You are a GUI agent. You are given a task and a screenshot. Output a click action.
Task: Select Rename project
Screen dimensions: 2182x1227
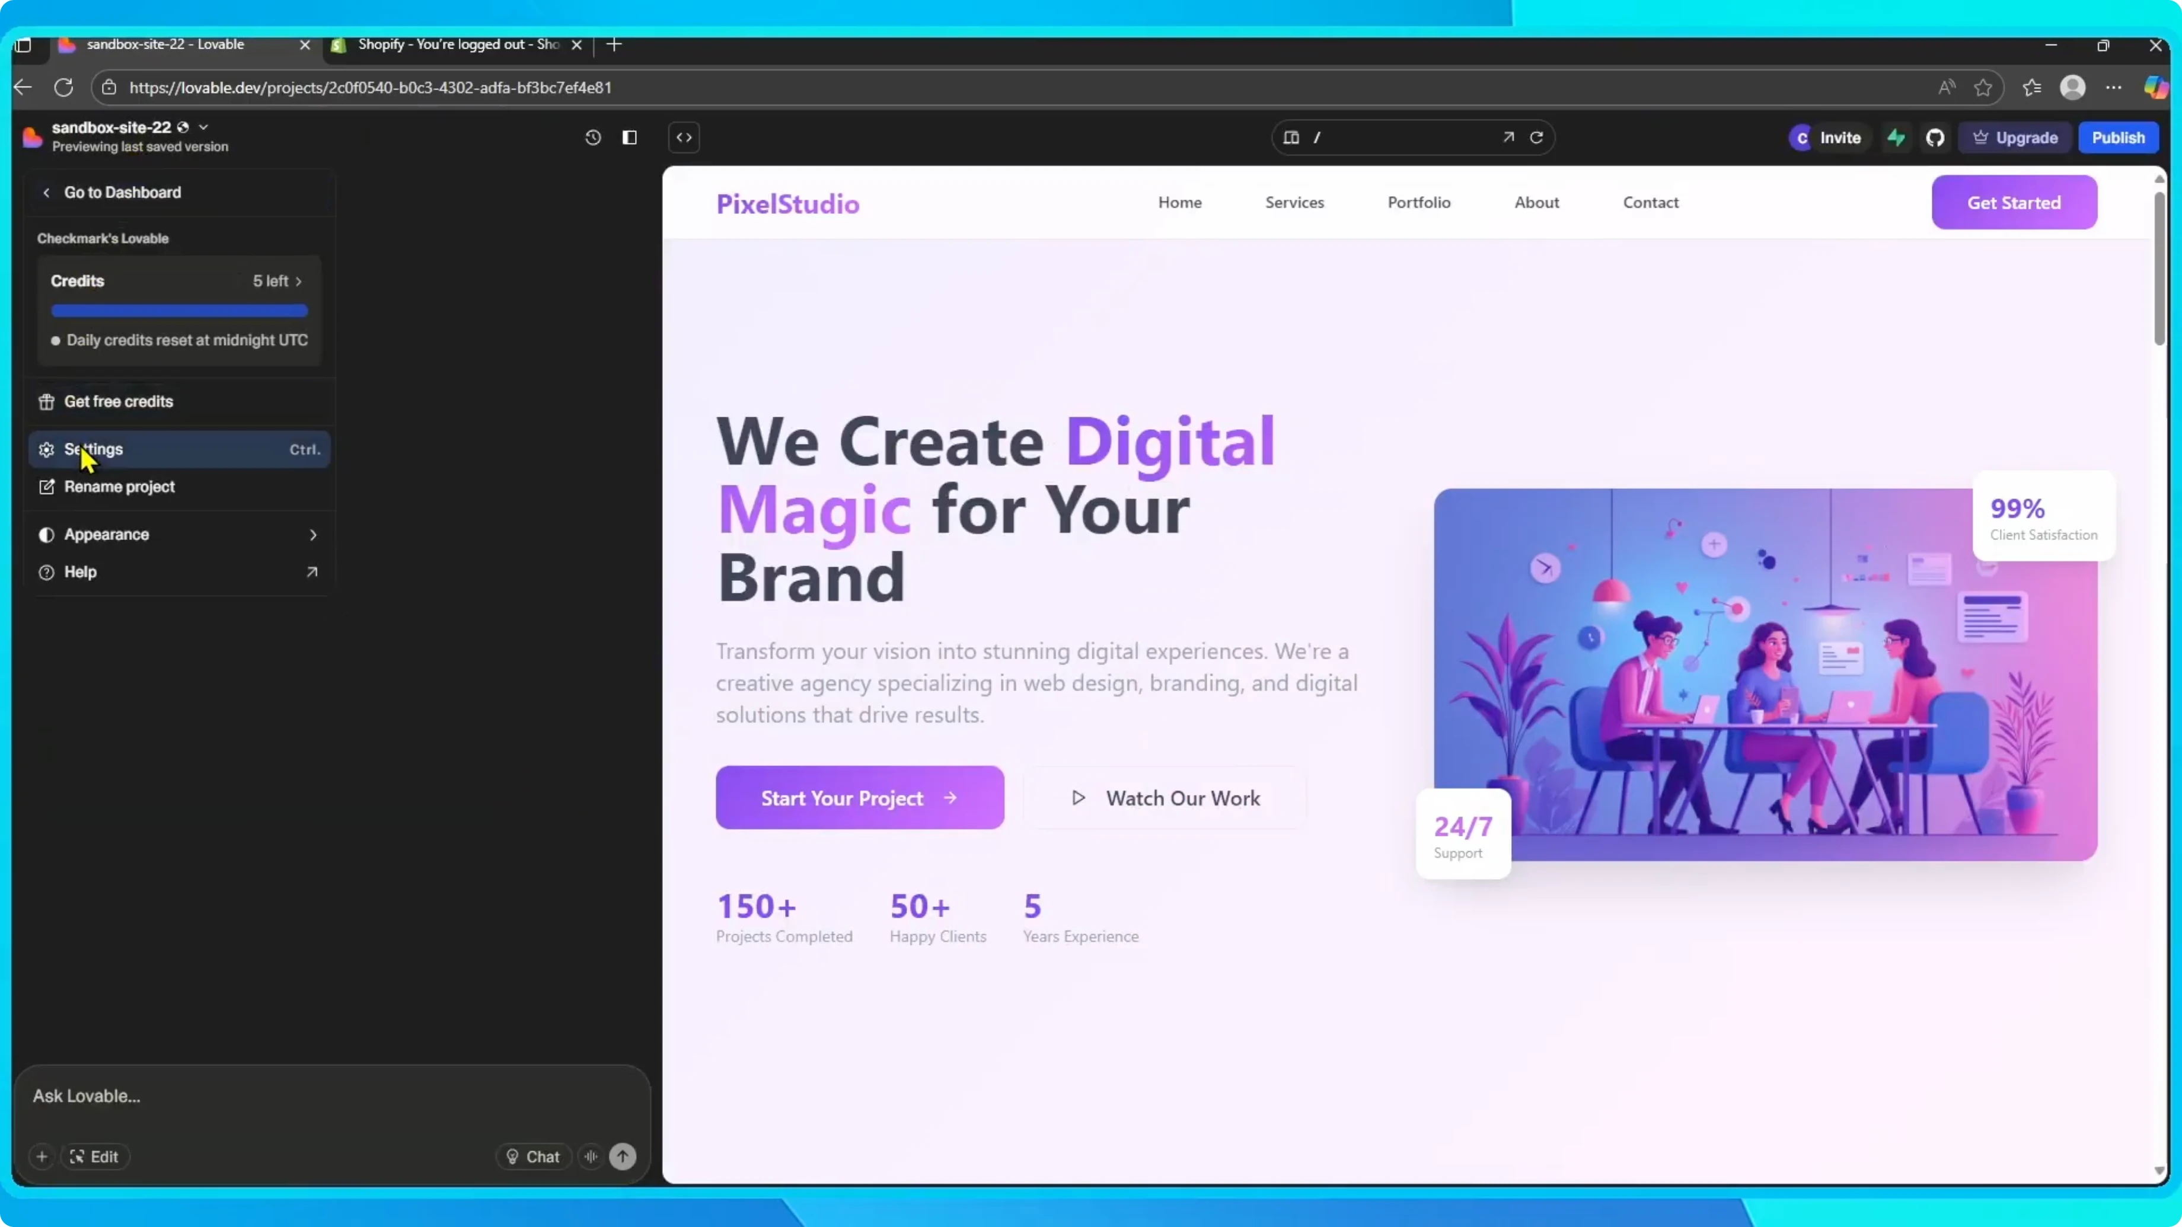(x=180, y=487)
